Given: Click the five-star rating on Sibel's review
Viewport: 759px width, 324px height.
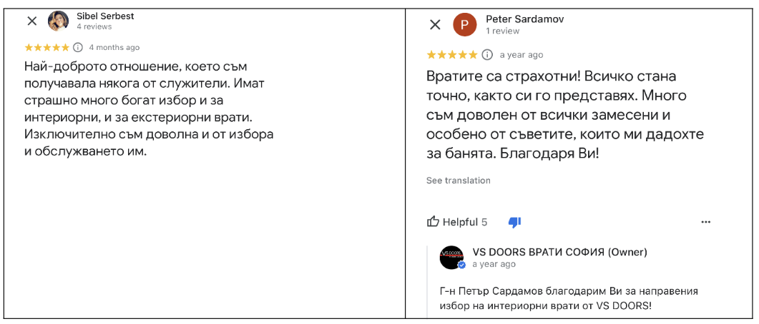Looking at the screenshot, I should coord(46,48).
